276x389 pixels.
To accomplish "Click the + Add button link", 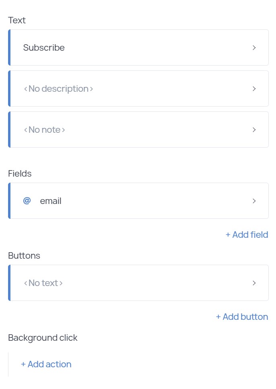I will click(242, 317).
